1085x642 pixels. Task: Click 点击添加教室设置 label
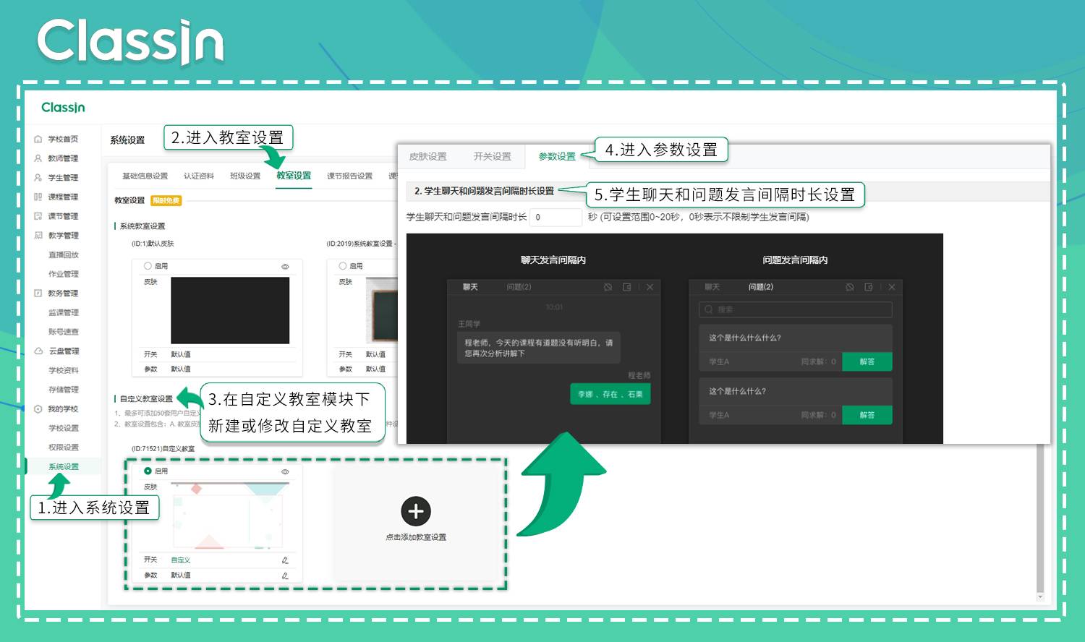pos(416,537)
